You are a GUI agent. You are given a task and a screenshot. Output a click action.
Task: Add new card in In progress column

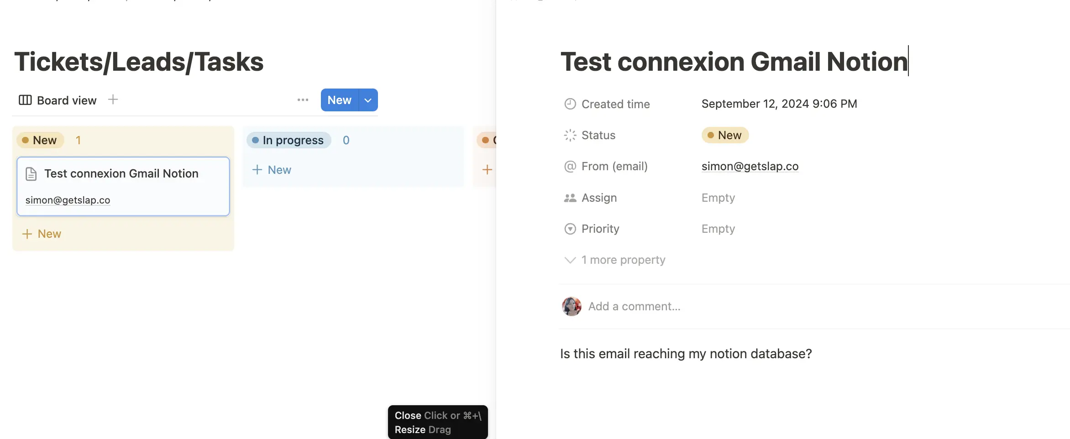pyautogui.click(x=272, y=170)
